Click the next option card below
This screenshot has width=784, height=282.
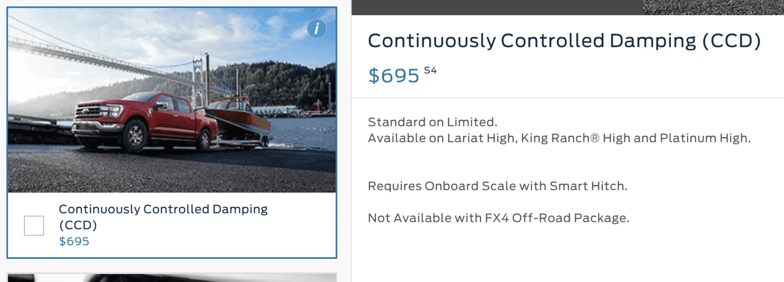(172, 277)
